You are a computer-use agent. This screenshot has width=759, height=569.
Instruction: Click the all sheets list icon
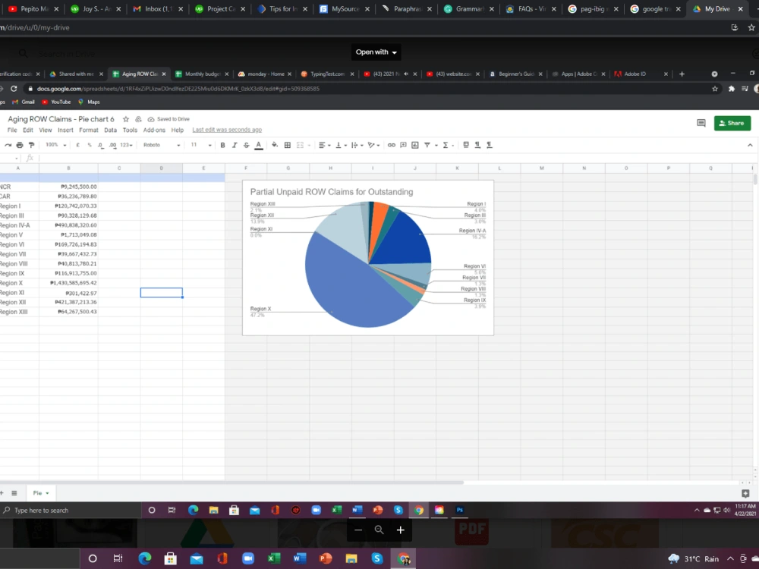pyautogui.click(x=14, y=493)
